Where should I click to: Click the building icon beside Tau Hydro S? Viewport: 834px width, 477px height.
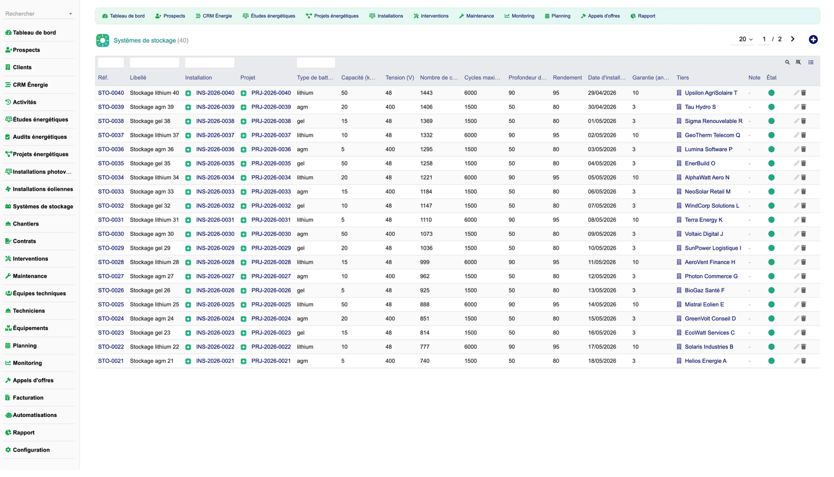coord(679,107)
